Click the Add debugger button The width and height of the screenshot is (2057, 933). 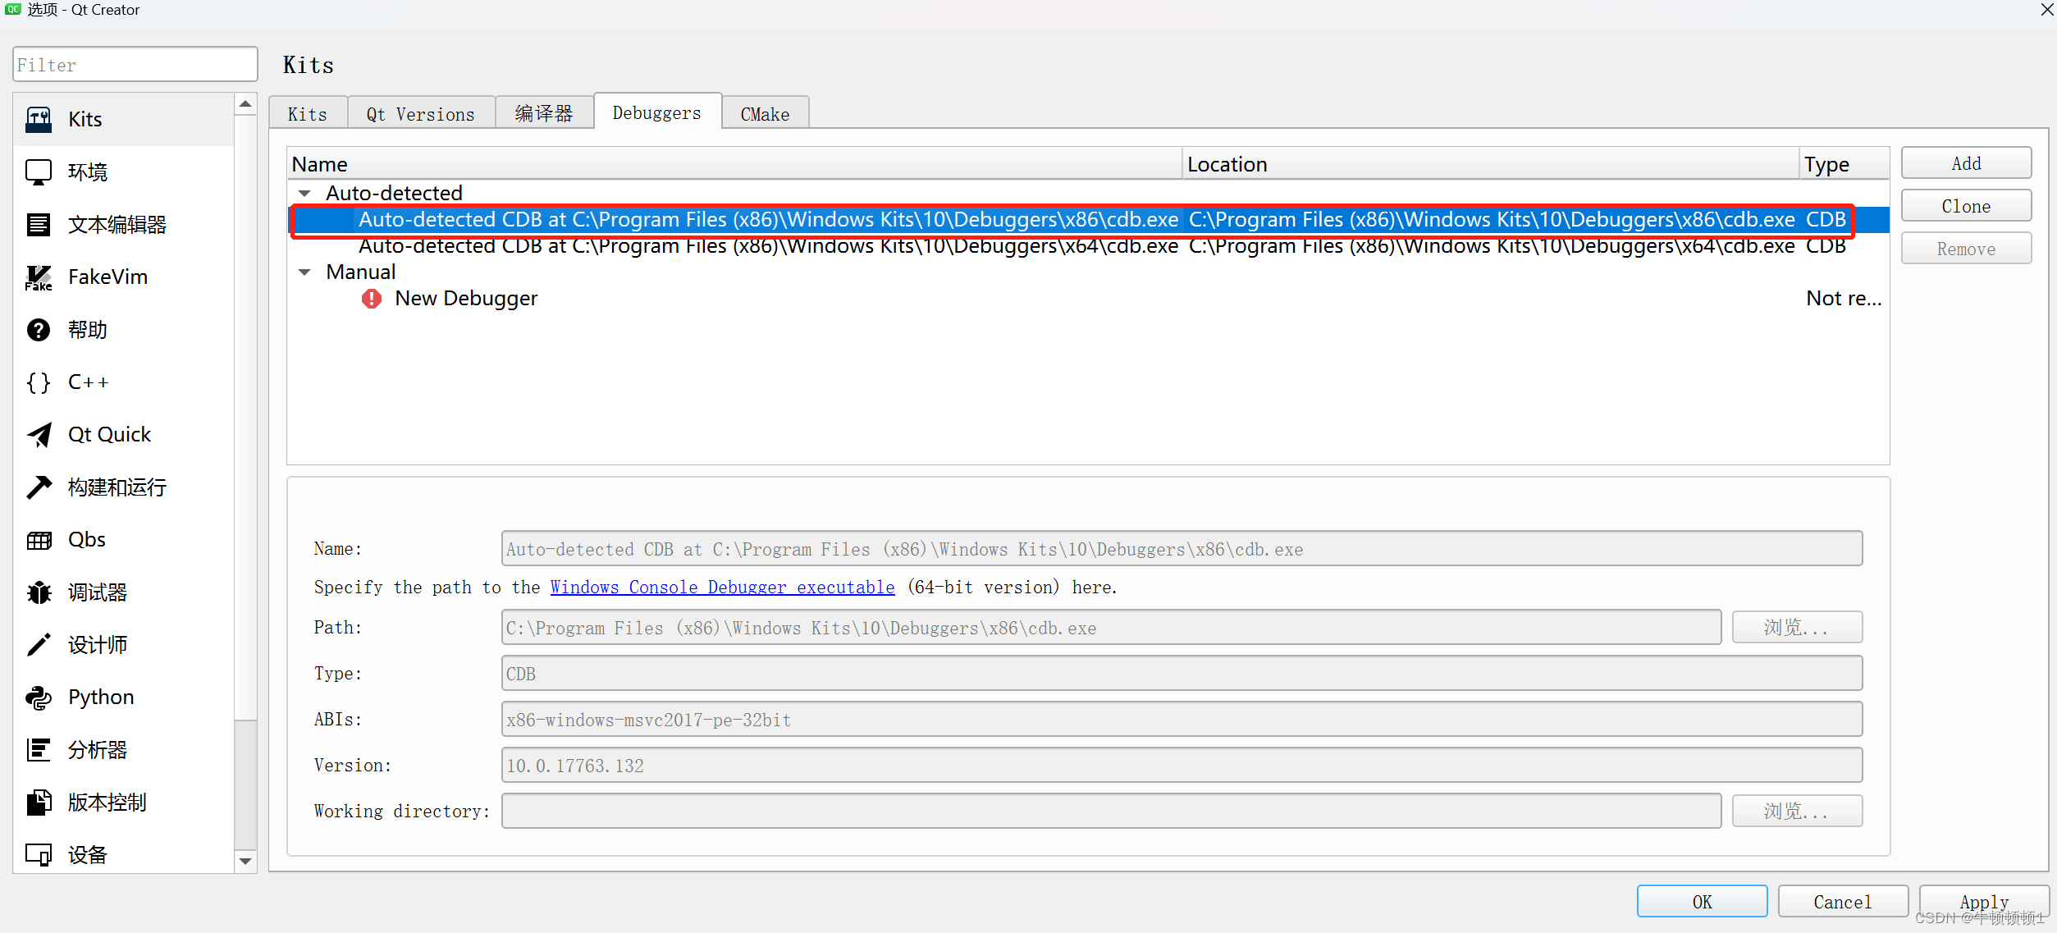coord(1965,163)
